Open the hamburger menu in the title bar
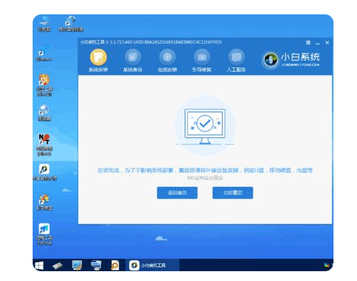Image resolution: width=357 pixels, height=281 pixels. click(308, 42)
